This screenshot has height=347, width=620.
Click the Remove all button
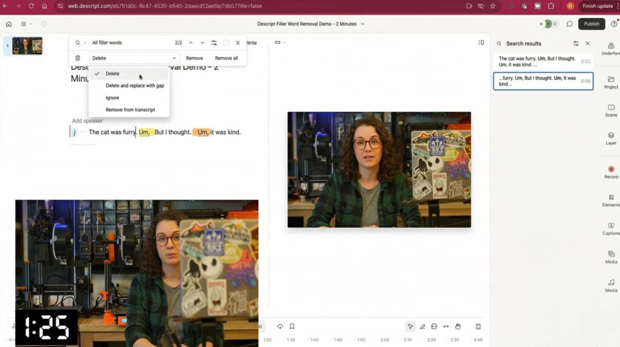(226, 58)
